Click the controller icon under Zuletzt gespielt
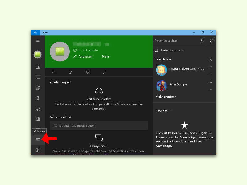The height and width of the screenshot is (185, 247). click(x=99, y=91)
